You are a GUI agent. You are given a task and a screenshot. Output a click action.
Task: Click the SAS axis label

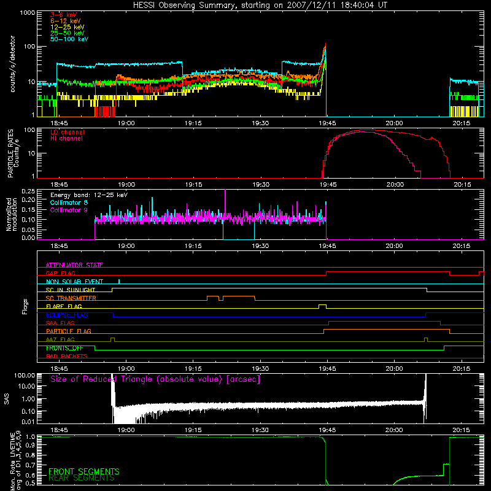point(7,399)
